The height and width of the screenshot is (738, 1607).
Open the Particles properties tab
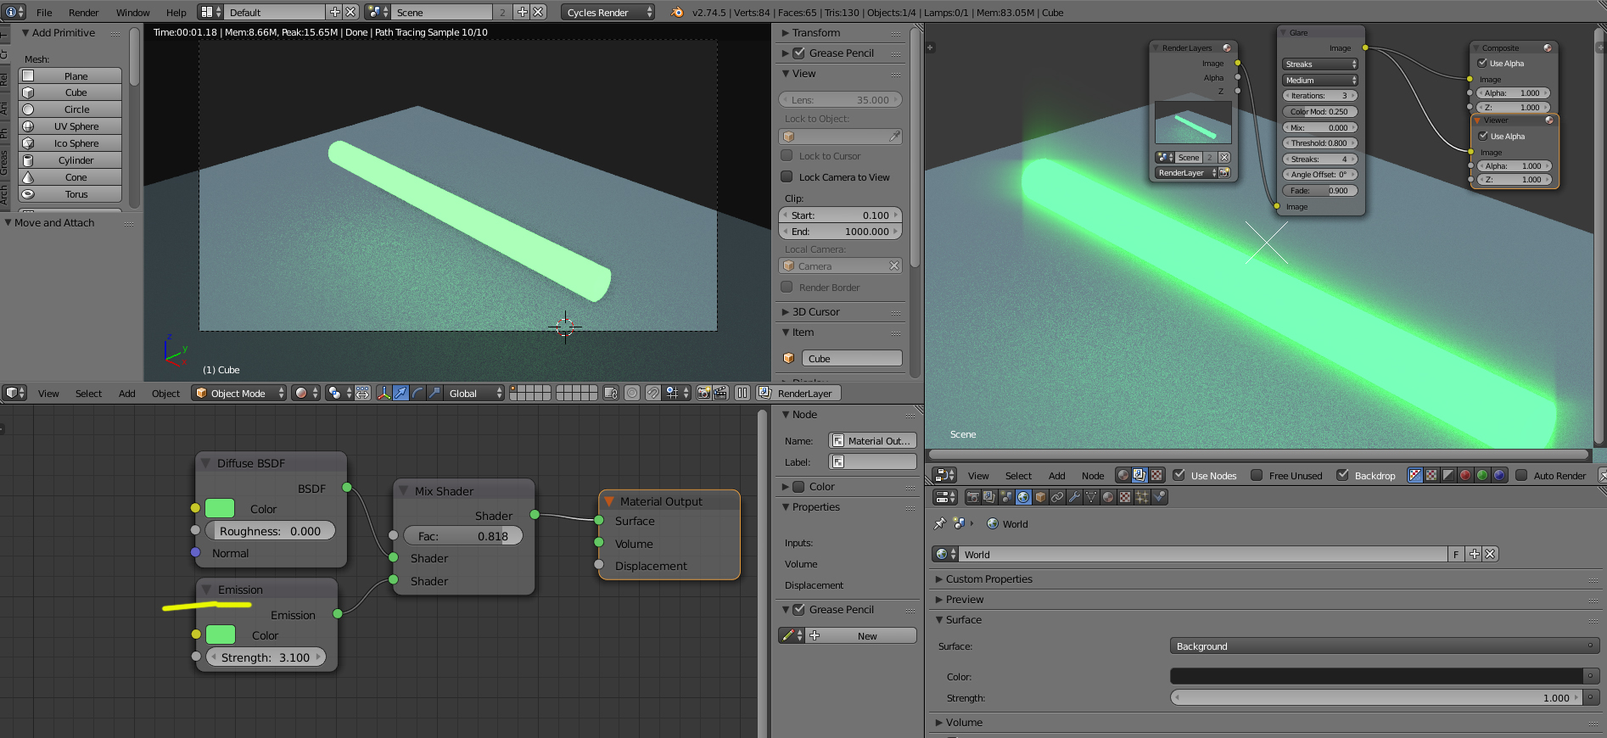coord(1142,498)
